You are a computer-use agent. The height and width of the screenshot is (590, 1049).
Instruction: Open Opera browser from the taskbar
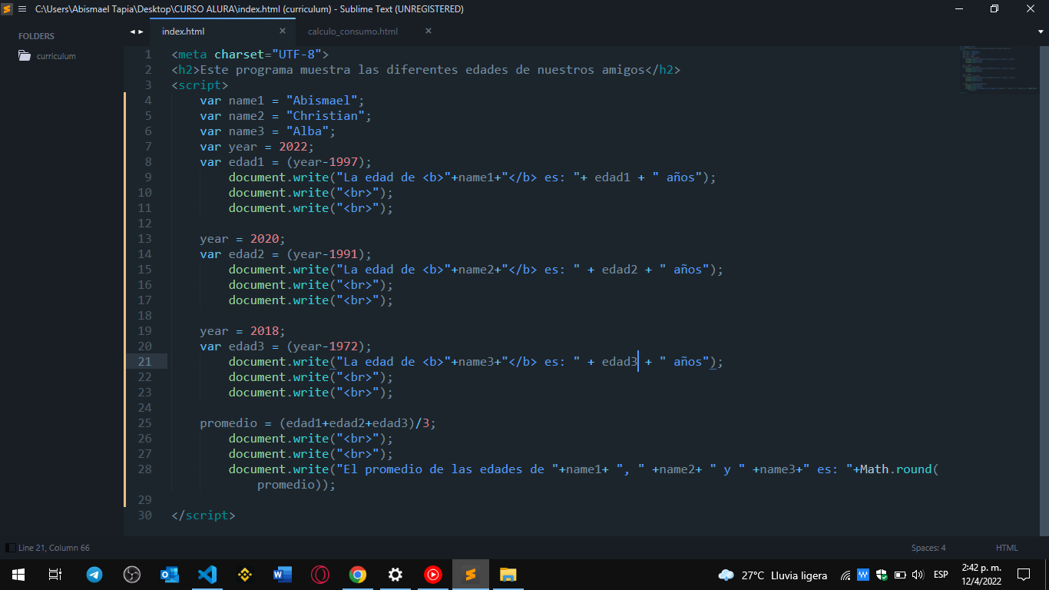(x=320, y=575)
